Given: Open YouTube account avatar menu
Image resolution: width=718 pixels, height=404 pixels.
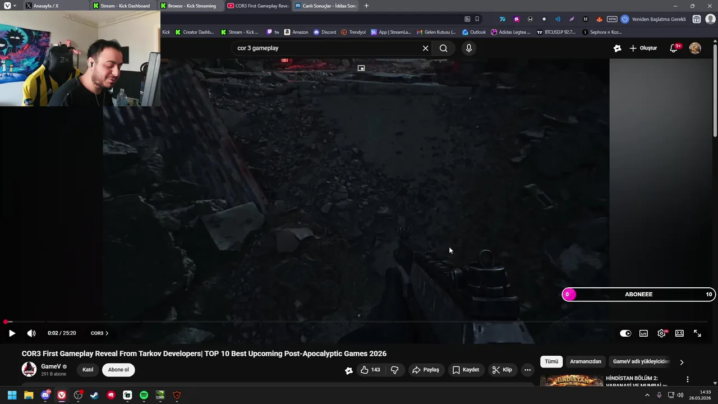Looking at the screenshot, I should point(695,48).
